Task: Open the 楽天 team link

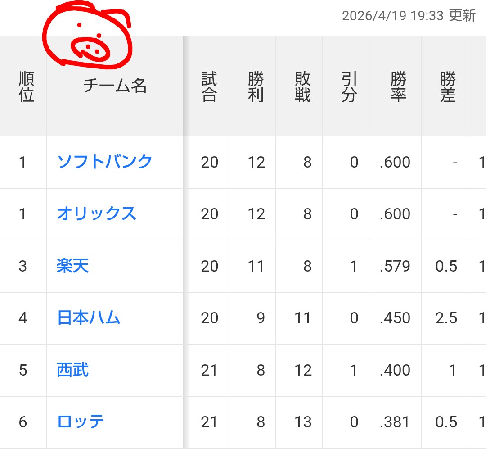Action: click(73, 266)
